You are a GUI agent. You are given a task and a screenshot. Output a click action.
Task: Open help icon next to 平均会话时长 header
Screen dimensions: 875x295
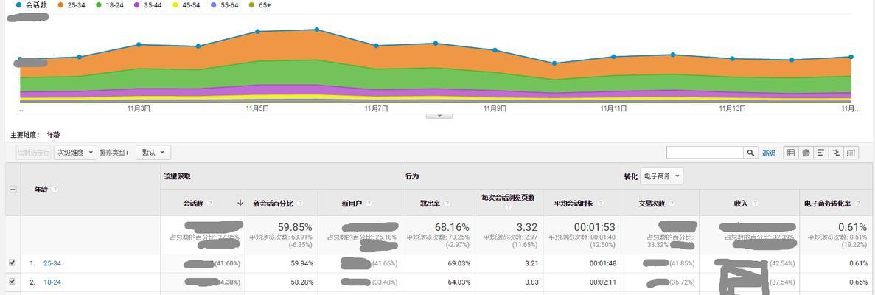(x=600, y=204)
